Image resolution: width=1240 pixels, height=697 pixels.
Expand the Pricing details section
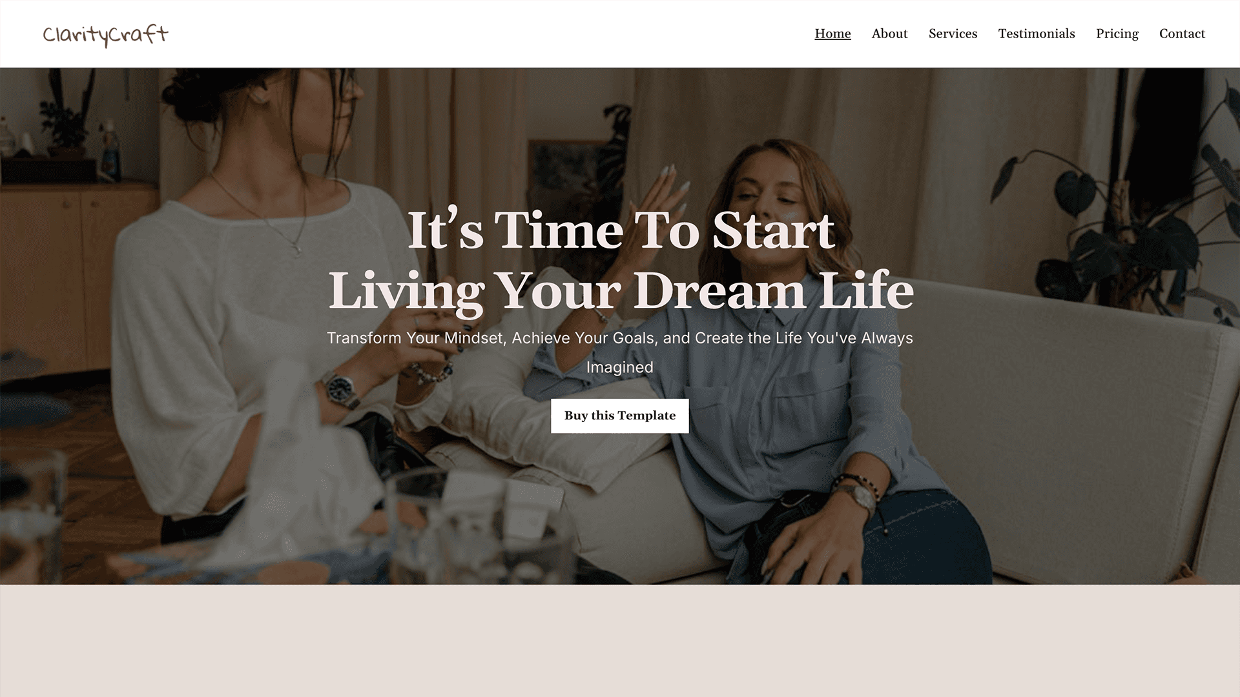[1117, 34]
